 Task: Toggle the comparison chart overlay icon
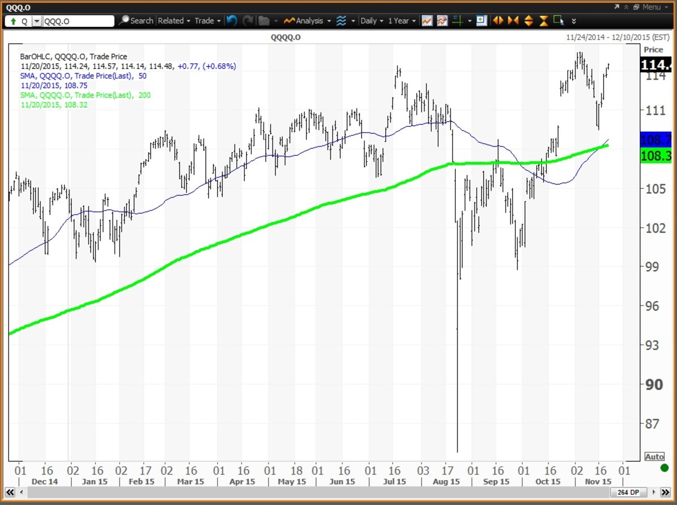tap(442, 21)
